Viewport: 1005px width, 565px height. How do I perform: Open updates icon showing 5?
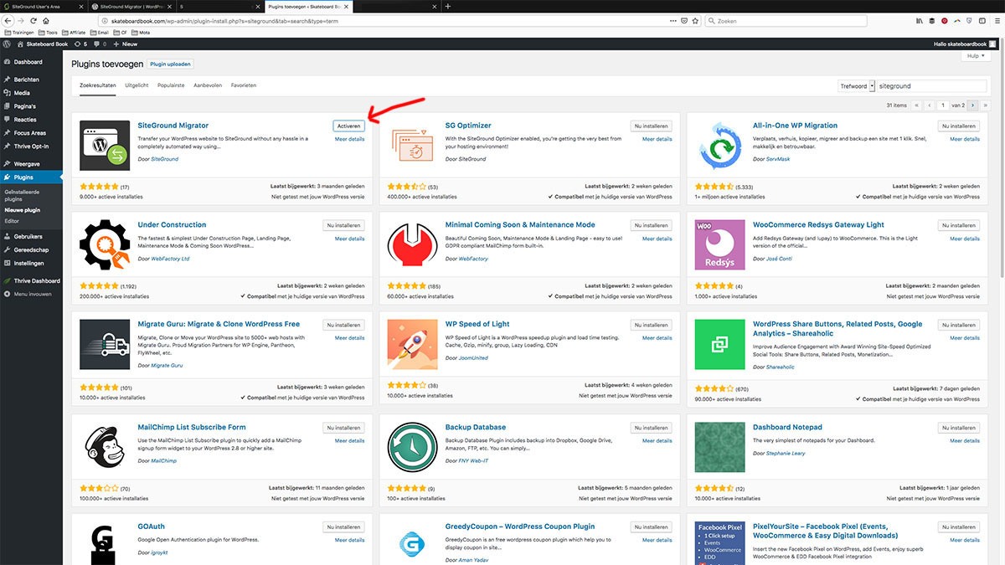tap(81, 44)
